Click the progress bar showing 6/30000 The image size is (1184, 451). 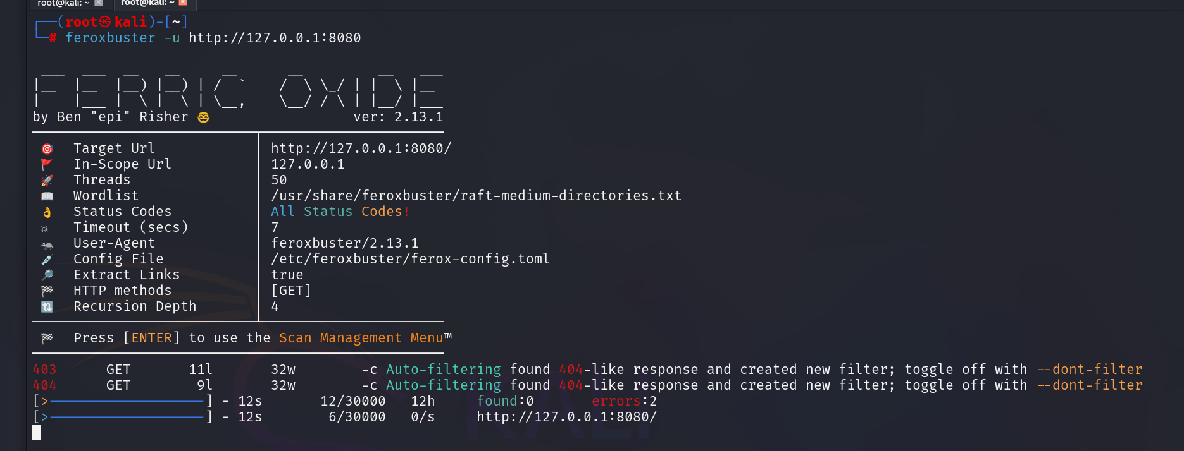click(x=123, y=417)
